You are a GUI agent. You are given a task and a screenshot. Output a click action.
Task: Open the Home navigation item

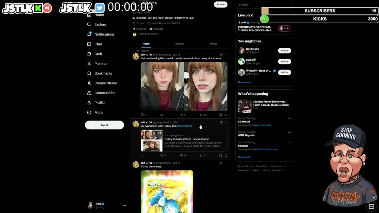coord(99,15)
